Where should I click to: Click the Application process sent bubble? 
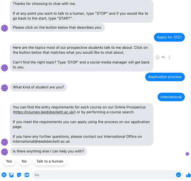(x=165, y=77)
